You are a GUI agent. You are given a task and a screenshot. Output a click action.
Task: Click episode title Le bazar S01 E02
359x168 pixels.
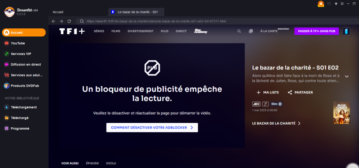[x=295, y=67]
